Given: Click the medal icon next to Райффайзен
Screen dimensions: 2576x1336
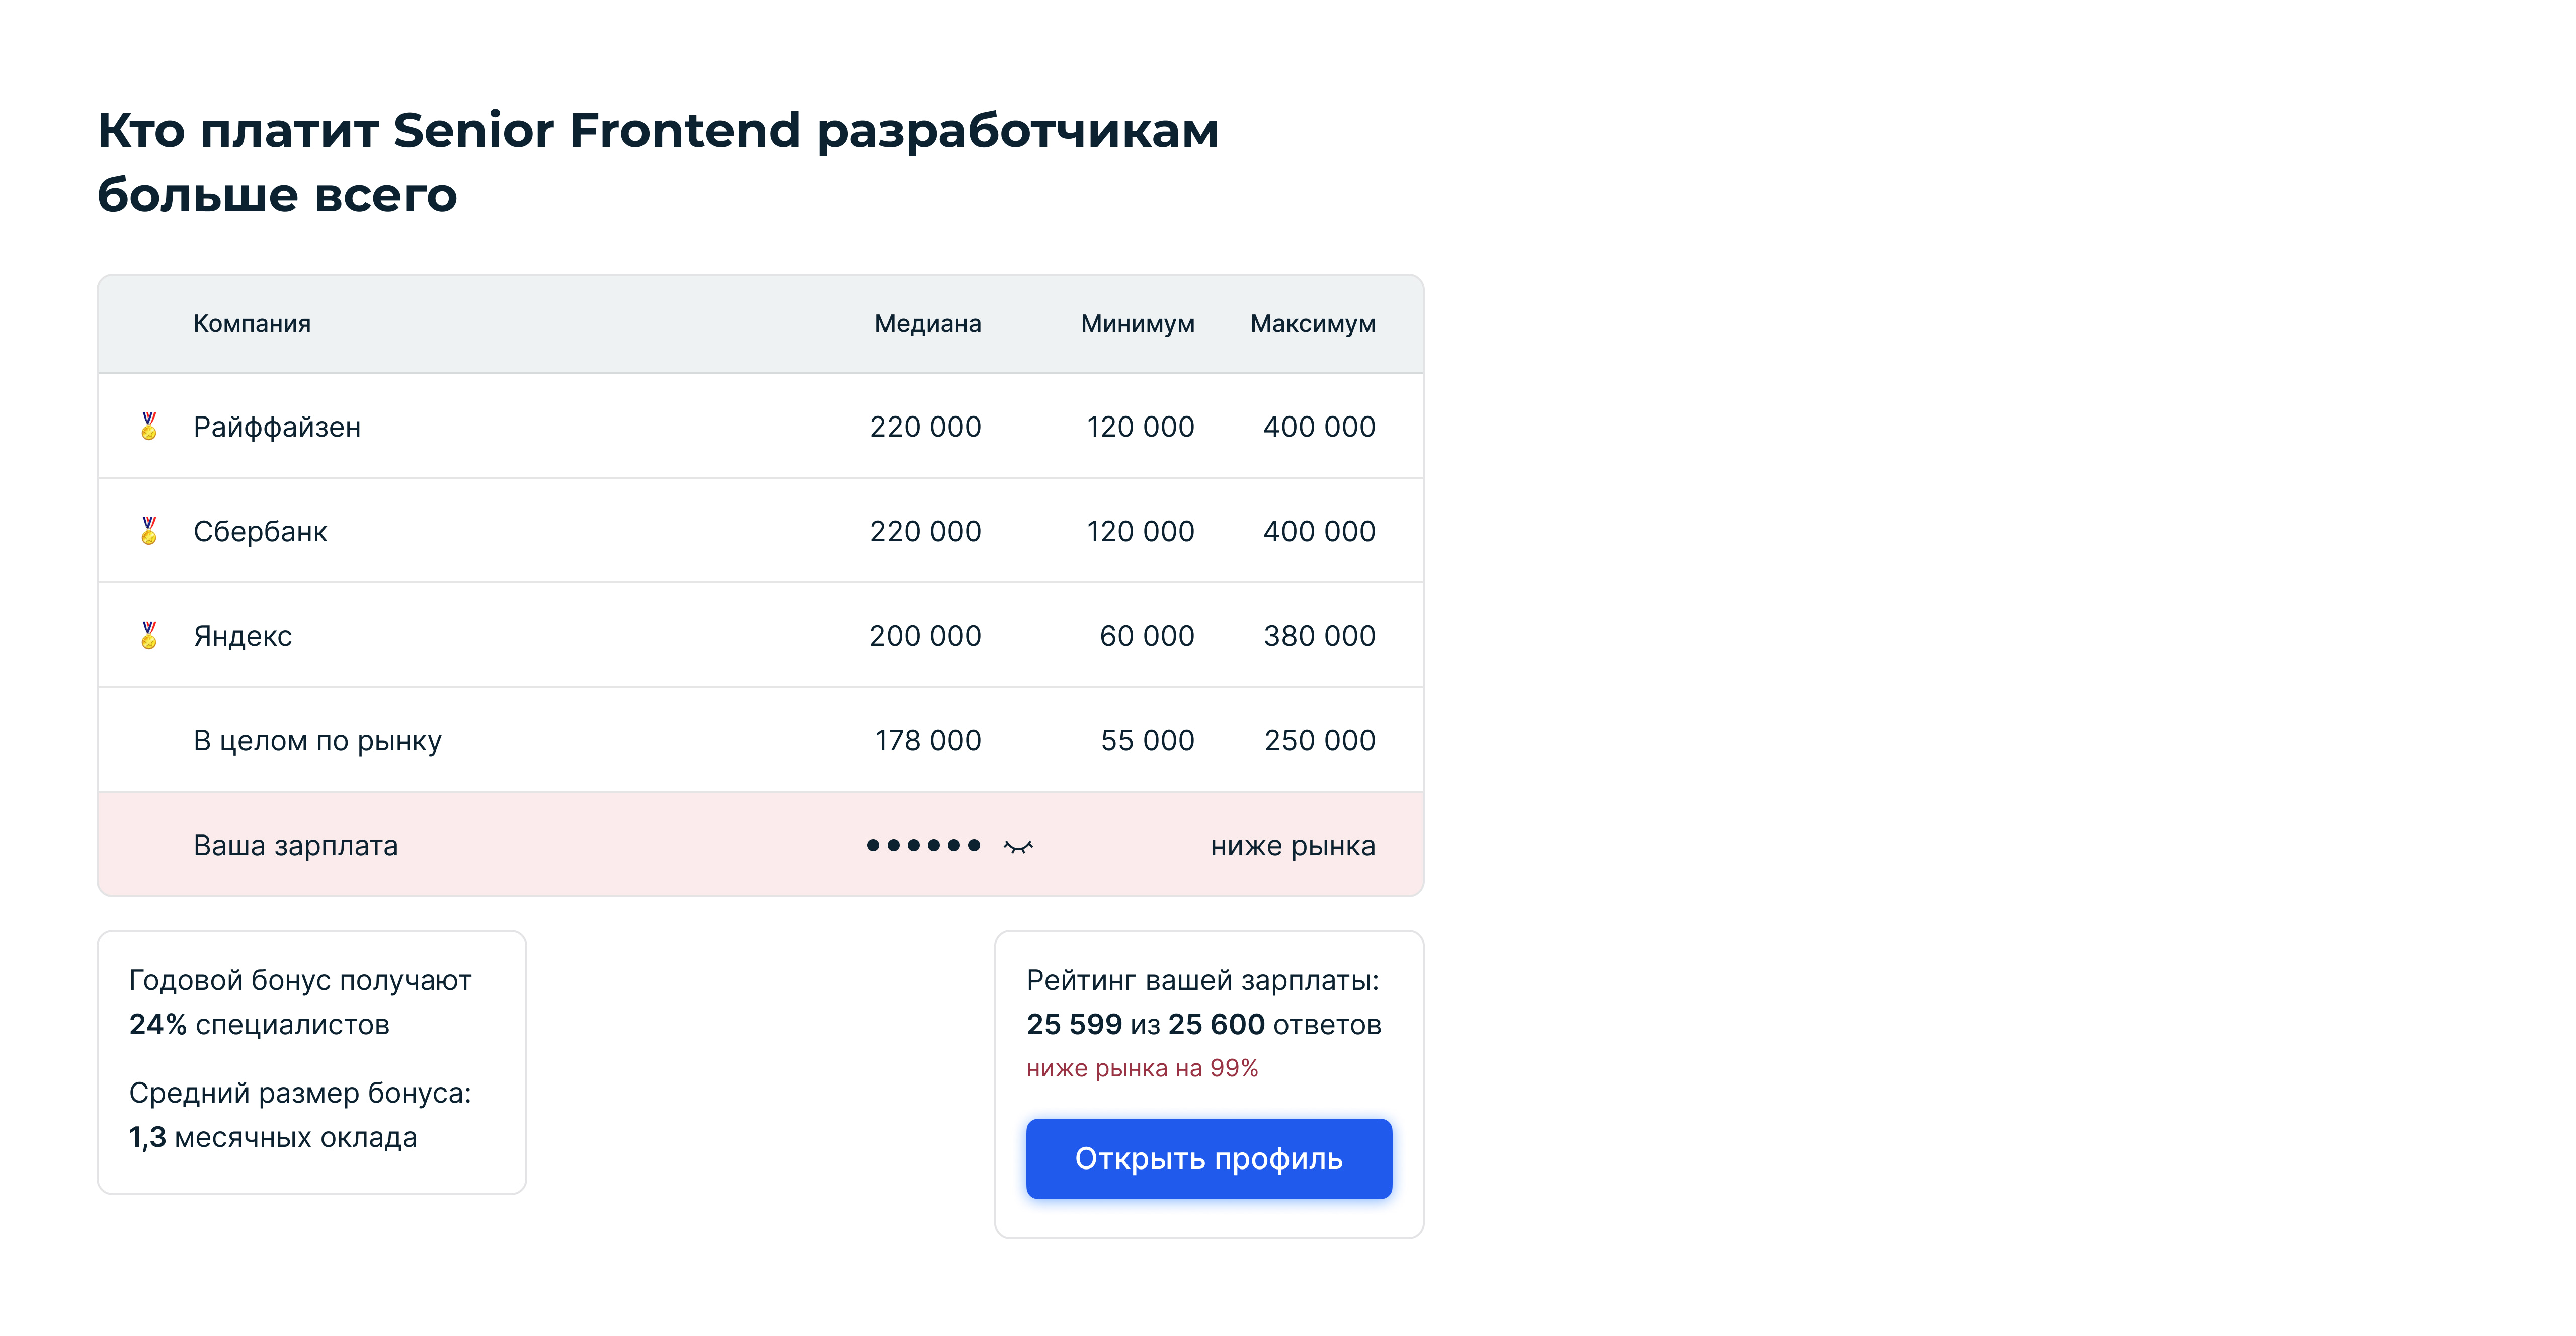Looking at the screenshot, I should [149, 426].
